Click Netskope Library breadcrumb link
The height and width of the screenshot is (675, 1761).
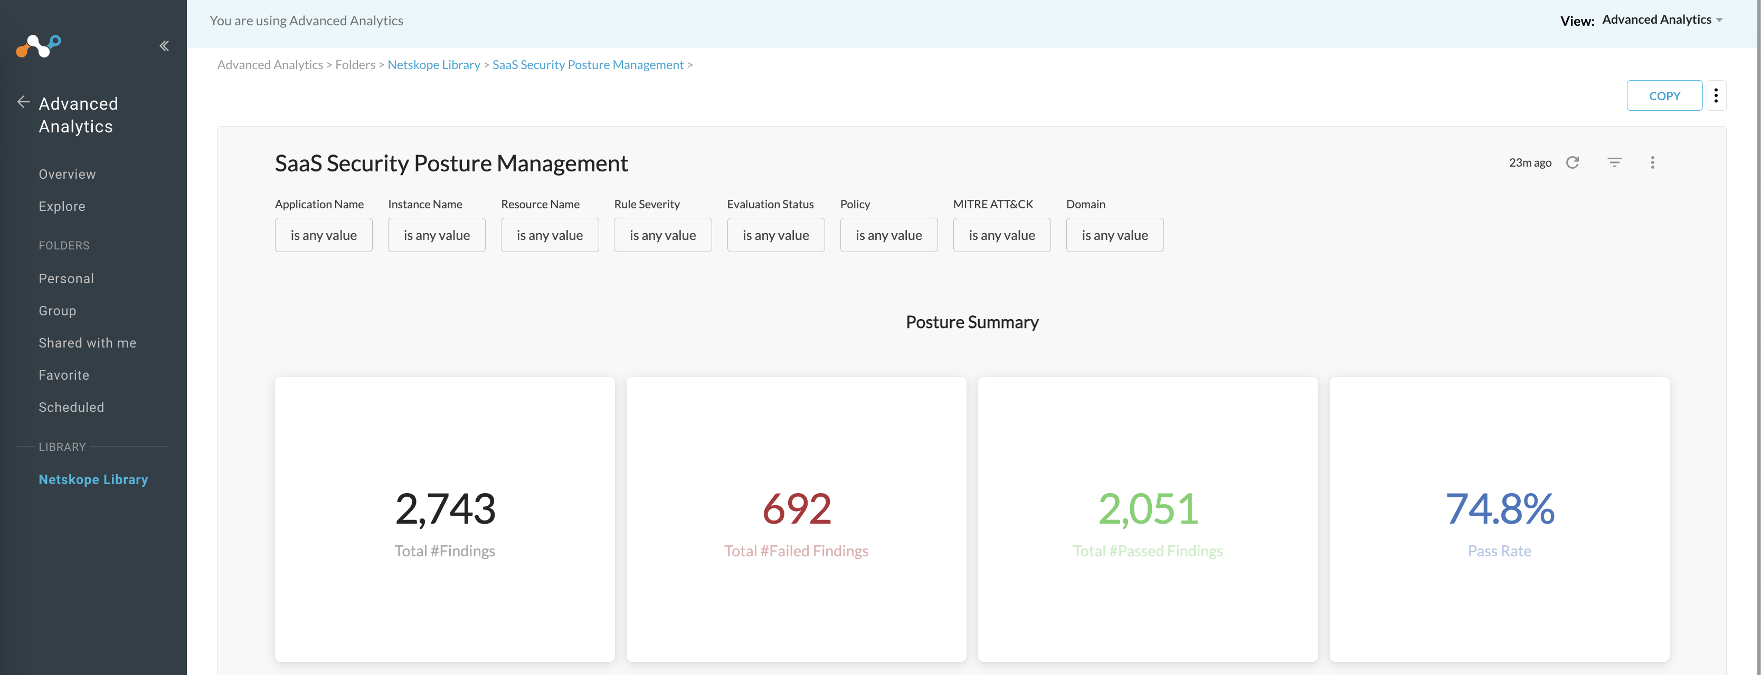(433, 65)
